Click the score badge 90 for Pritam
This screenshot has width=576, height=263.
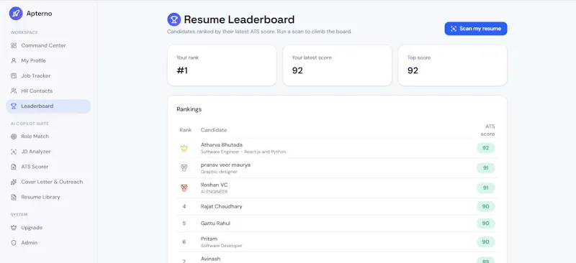click(485, 242)
